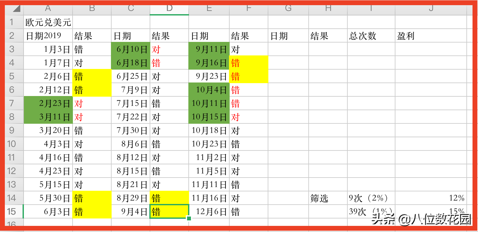Select the 7月9日 date cell
The image size is (478, 232).
click(131, 90)
